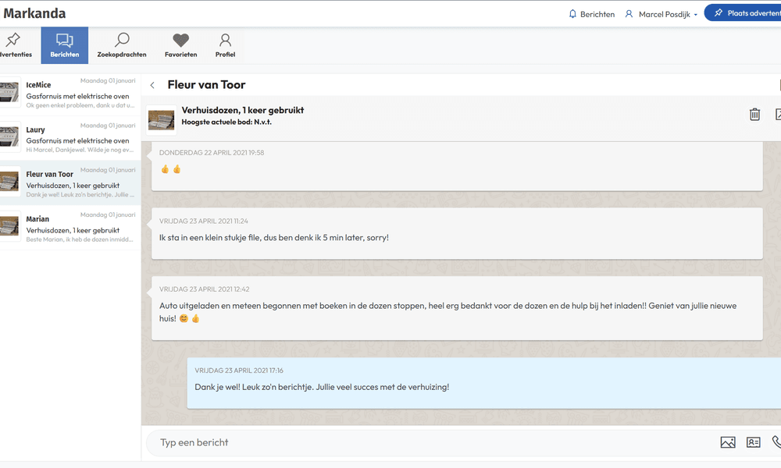Image resolution: width=781 pixels, height=468 pixels.
Task: Open Zoekopdrachten magnifier tab
Action: pyautogui.click(x=122, y=45)
